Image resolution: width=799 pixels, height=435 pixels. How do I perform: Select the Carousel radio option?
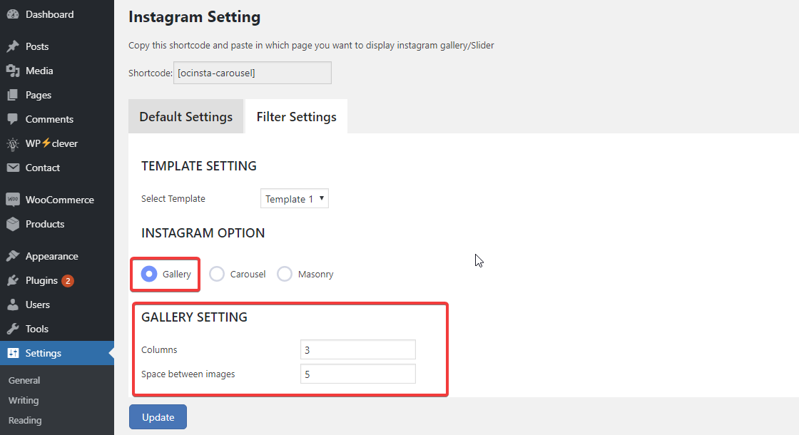point(217,274)
